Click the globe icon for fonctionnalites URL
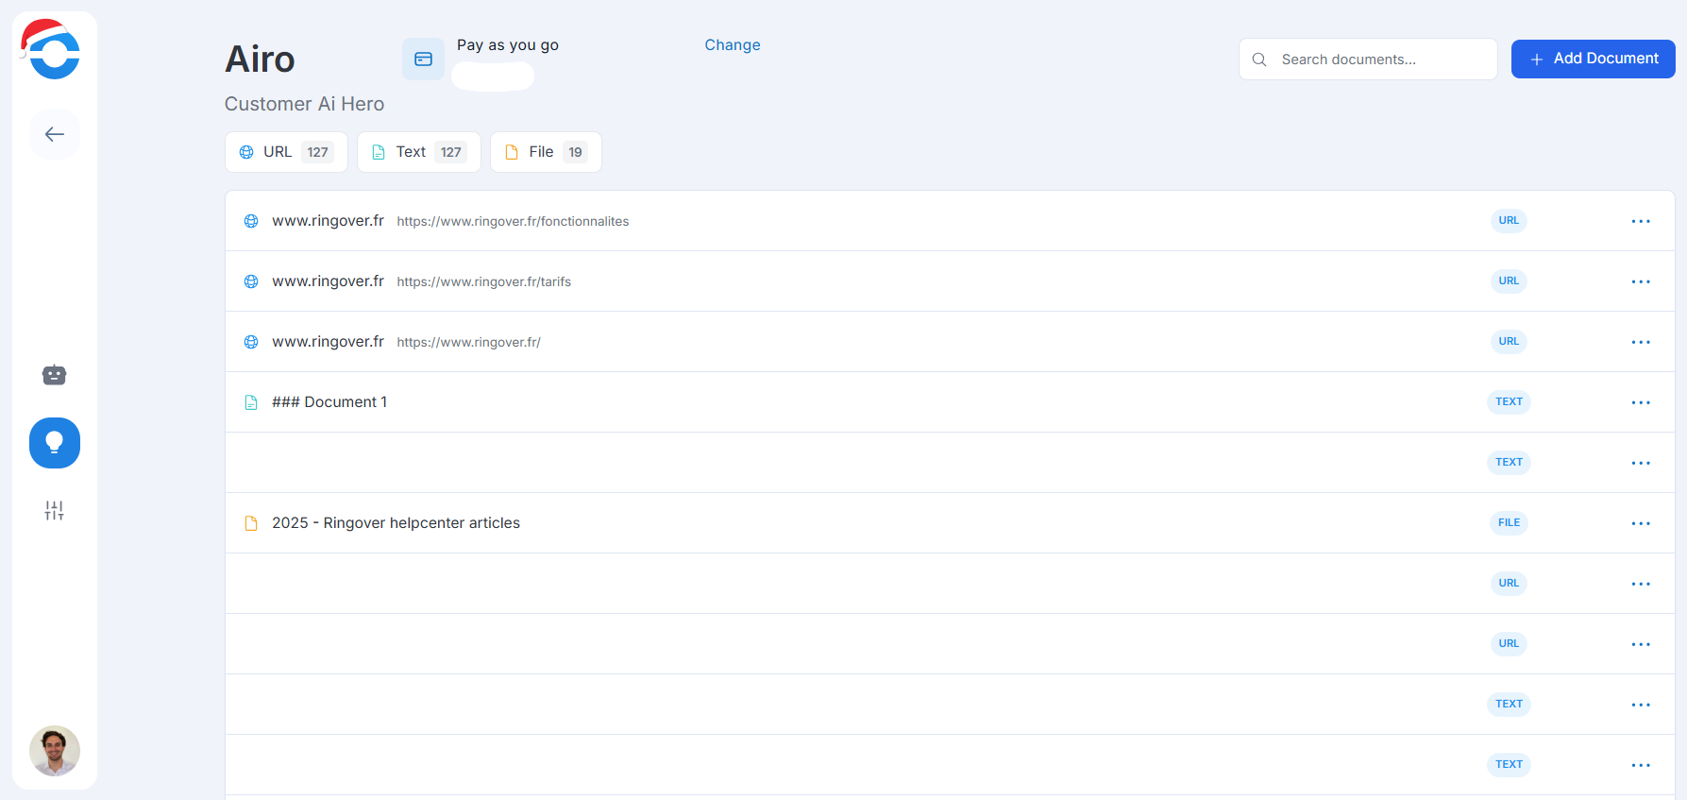Screen dimensions: 1687x800 [251, 221]
